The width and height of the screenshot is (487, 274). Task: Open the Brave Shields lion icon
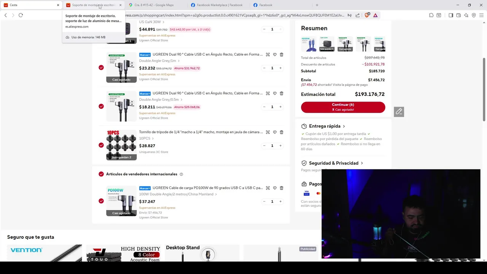[x=367, y=15]
